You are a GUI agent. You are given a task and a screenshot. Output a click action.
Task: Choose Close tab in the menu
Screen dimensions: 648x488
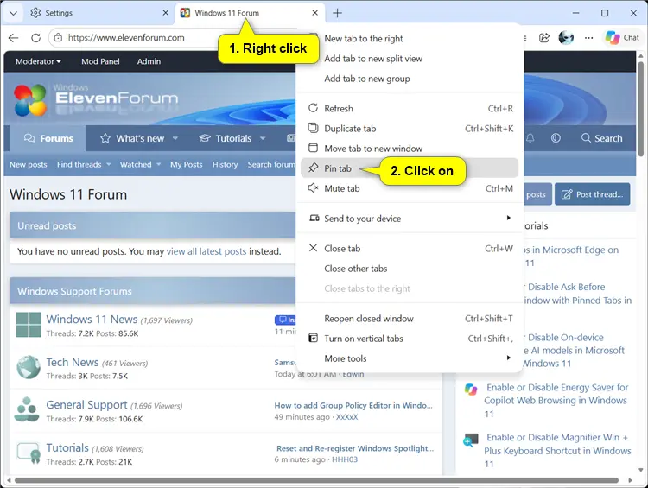410,249
